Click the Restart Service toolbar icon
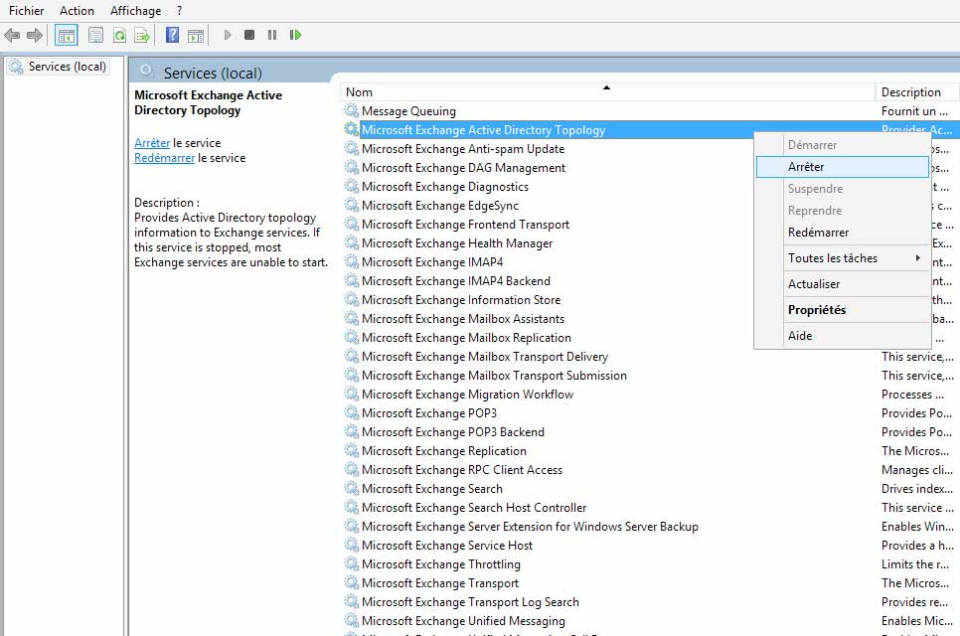 pos(295,35)
